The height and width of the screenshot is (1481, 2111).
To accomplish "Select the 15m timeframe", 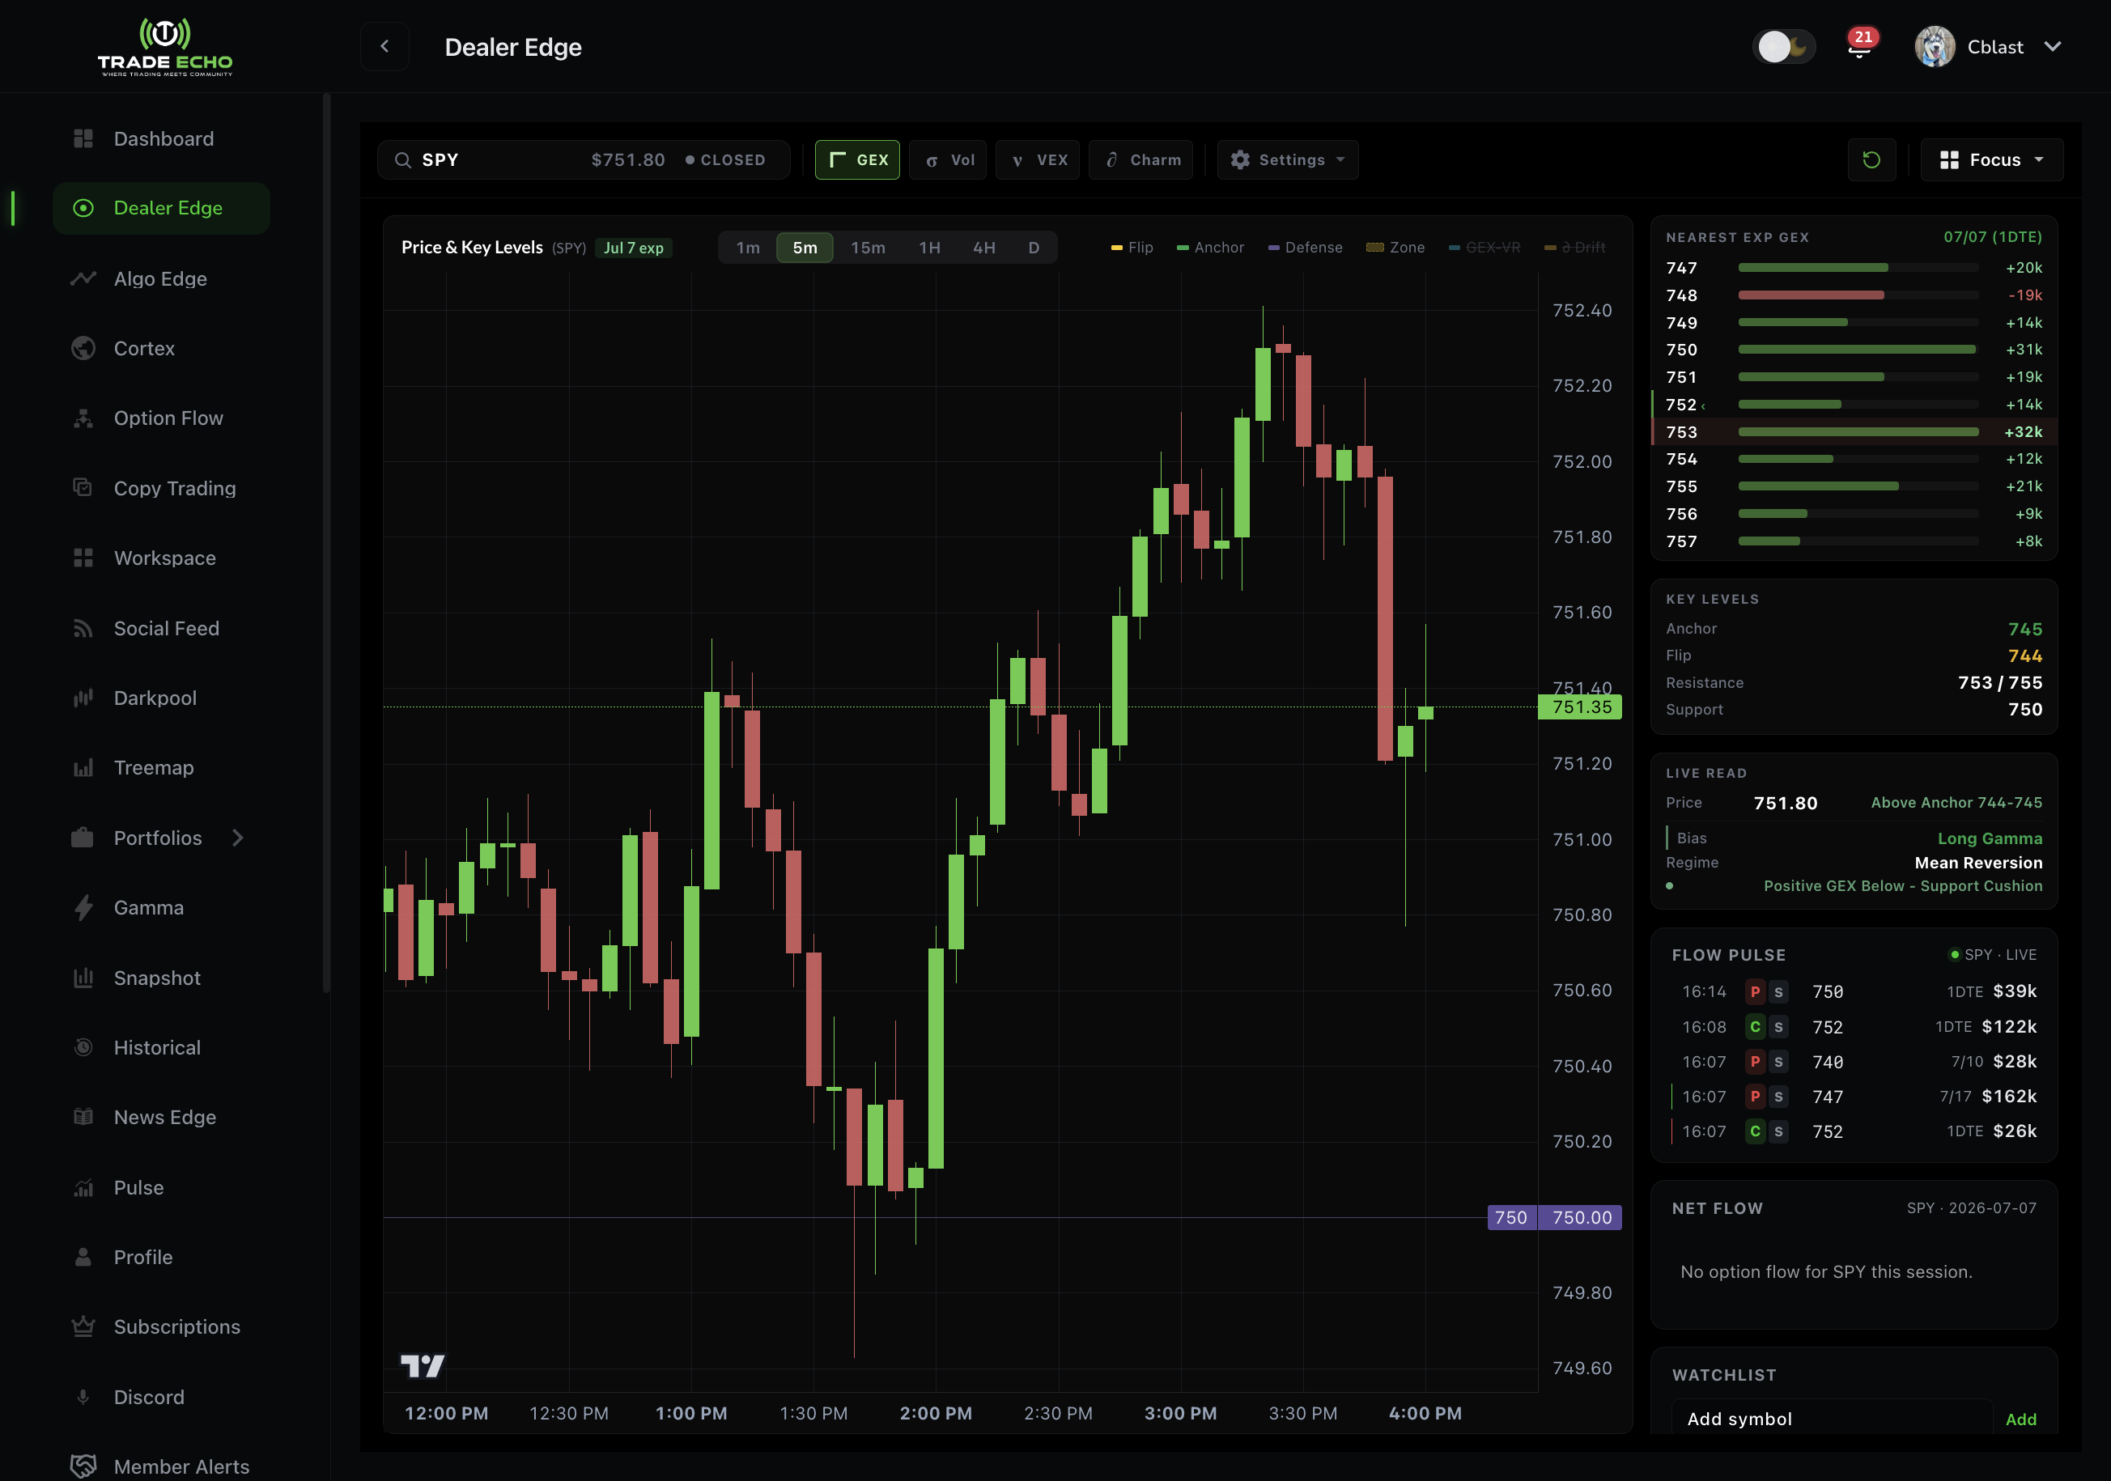I will pyautogui.click(x=867, y=248).
